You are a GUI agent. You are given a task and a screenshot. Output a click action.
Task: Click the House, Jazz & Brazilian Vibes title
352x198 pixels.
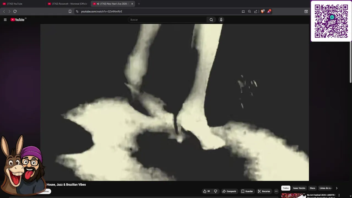tap(66, 185)
